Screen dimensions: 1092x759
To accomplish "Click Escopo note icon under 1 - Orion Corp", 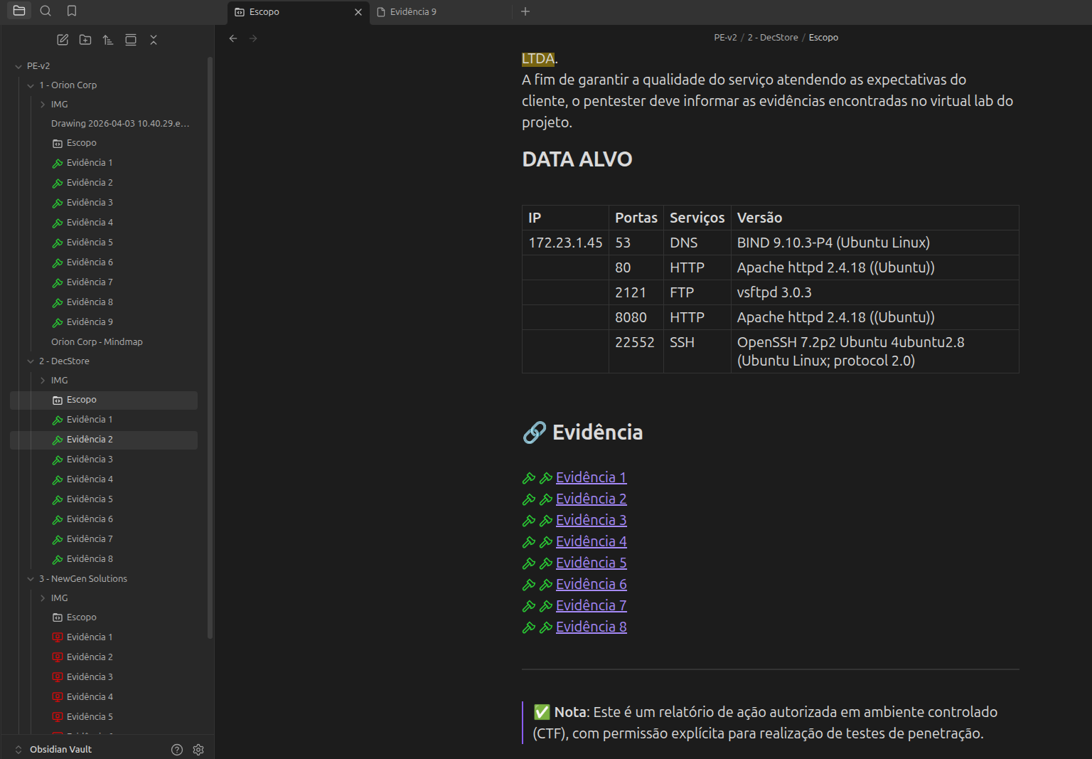I will pyautogui.click(x=58, y=144).
